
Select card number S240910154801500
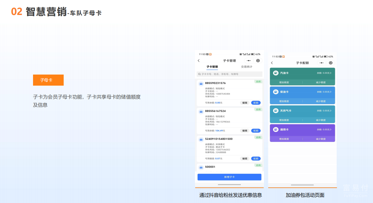coord(219,139)
